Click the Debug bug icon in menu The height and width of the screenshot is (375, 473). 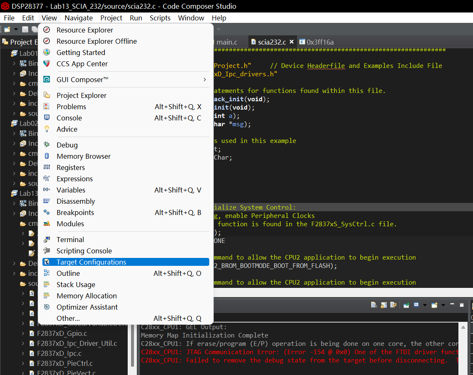point(47,145)
